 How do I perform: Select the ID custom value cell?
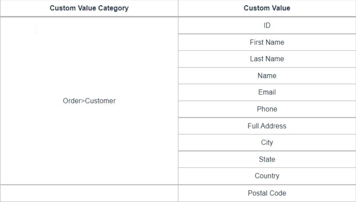(x=267, y=25)
